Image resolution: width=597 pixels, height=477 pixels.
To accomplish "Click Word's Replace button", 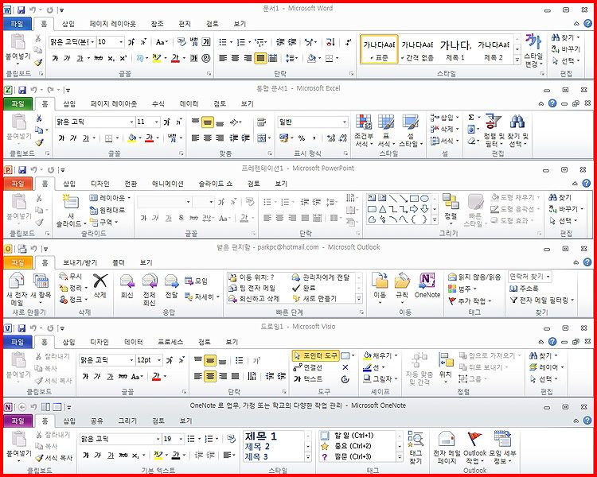I will click(x=565, y=49).
